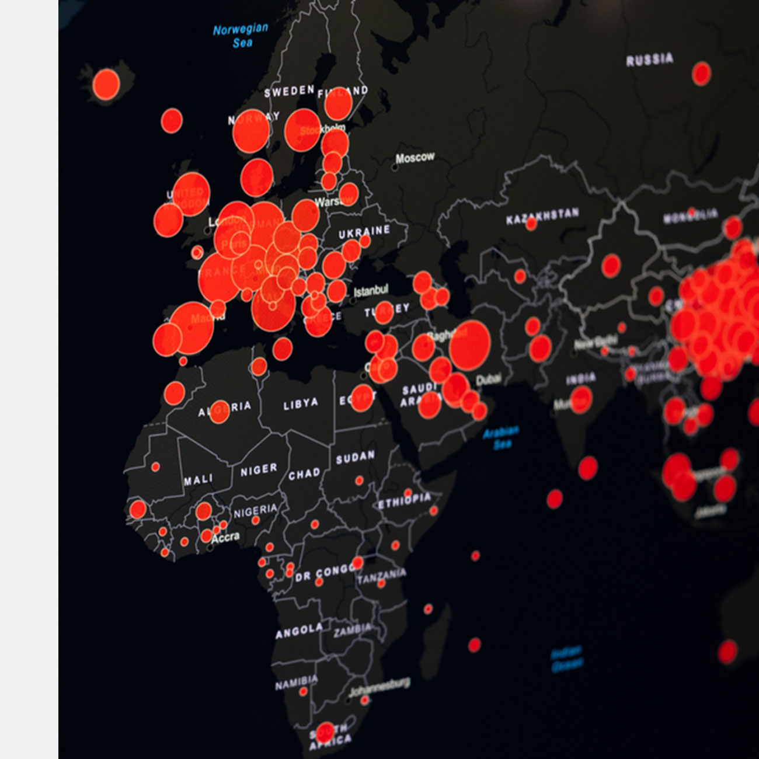Select the CHAD country label
This screenshot has width=759, height=759.
point(304,474)
